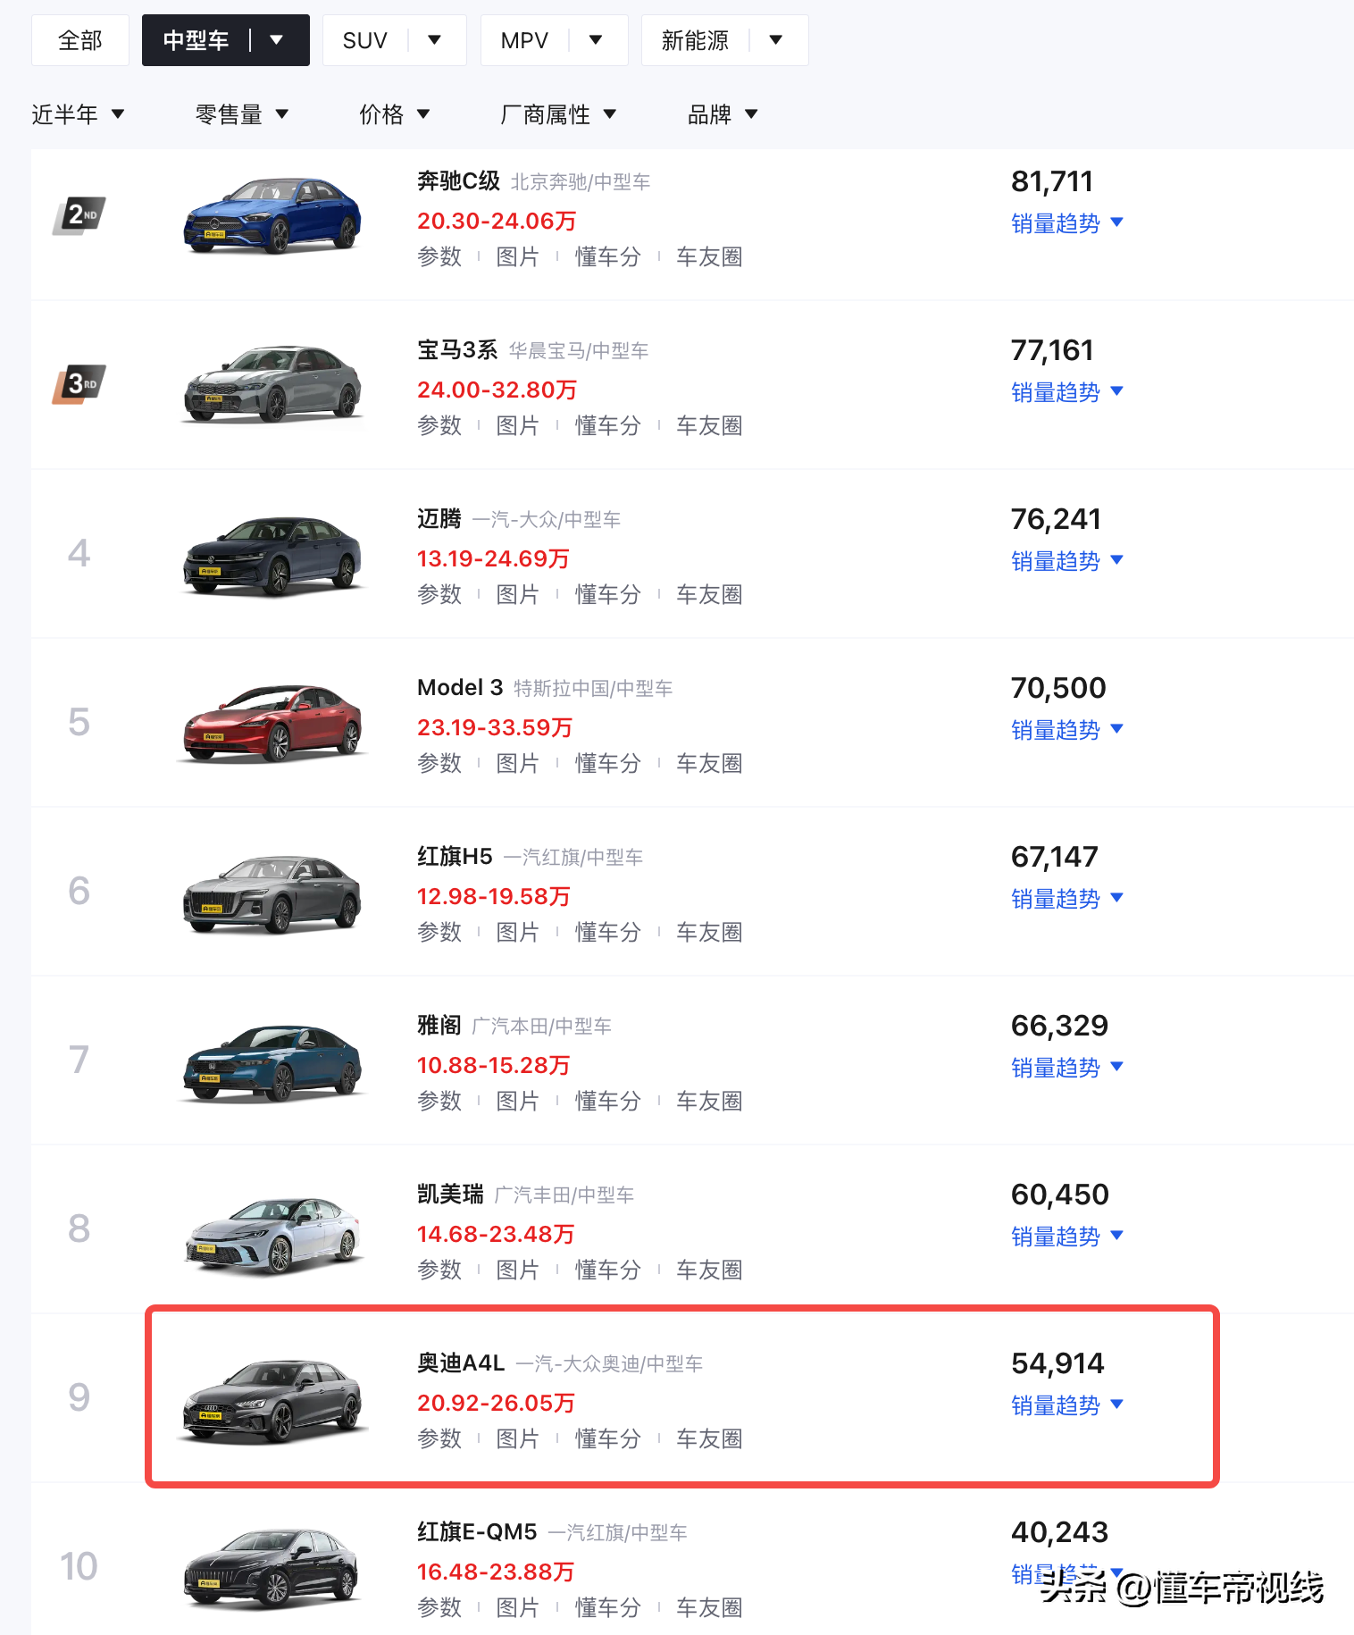Image resolution: width=1354 pixels, height=1635 pixels.
Task: Click the 2nd place rank badge icon
Action: click(x=79, y=215)
